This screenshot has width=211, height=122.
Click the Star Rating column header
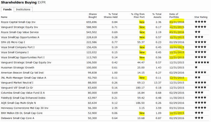click(201, 17)
